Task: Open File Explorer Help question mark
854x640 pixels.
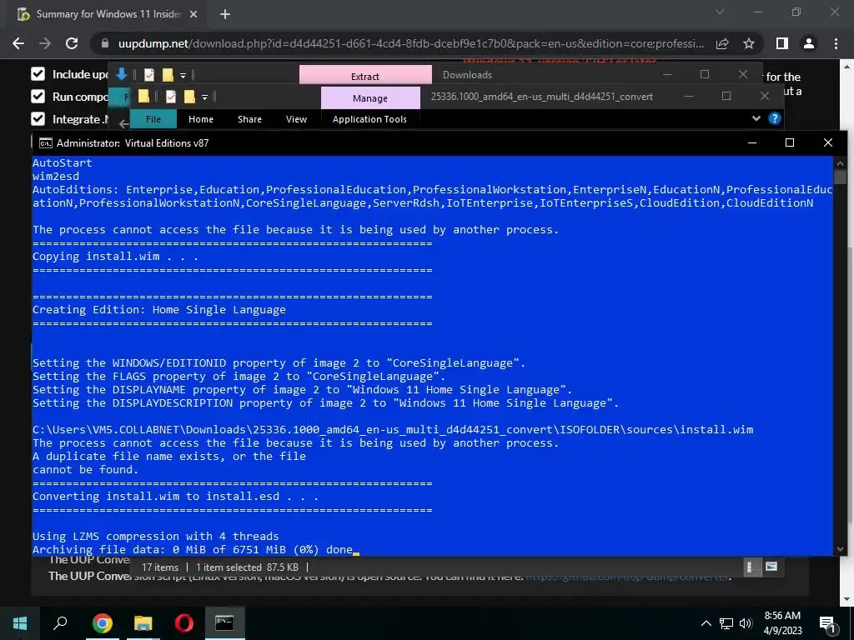Action: 775,118
